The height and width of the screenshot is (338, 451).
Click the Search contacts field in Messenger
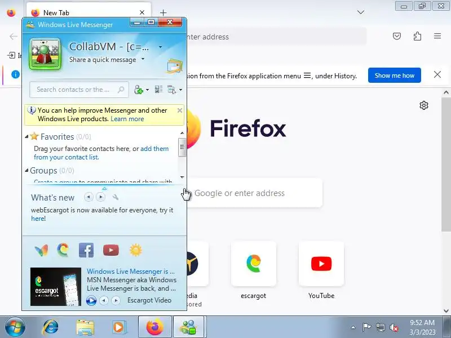[x=79, y=90]
